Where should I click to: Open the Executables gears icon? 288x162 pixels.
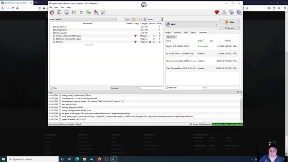point(89,12)
